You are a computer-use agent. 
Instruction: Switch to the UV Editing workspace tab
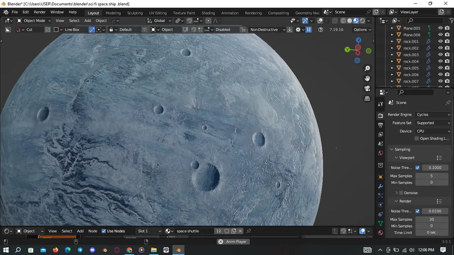pyautogui.click(x=158, y=13)
